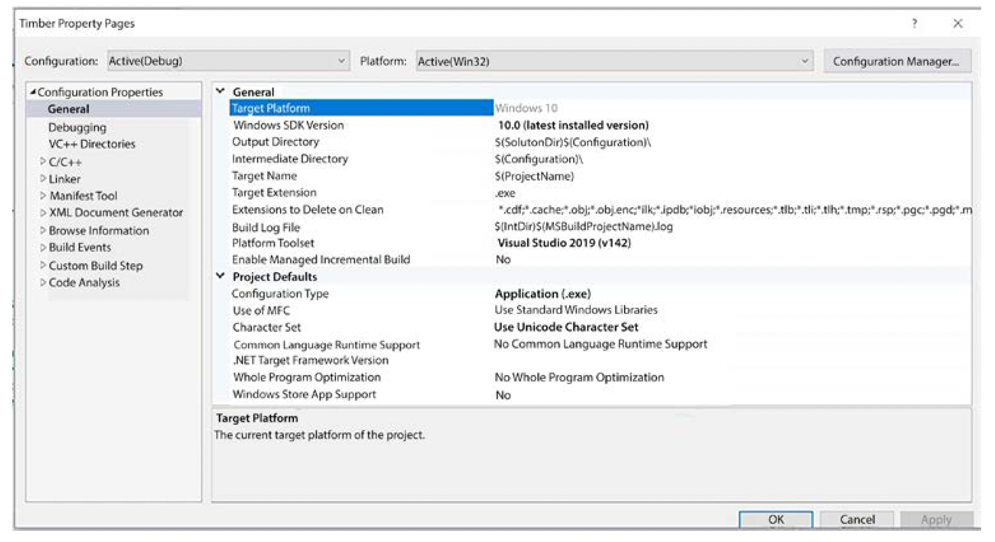Select the Whole Program Optimization property
This screenshot has width=995, height=542.
click(307, 377)
